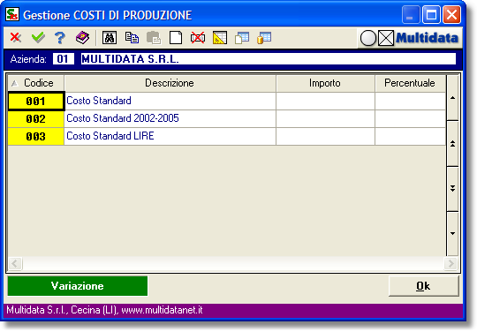477x332 pixels.
Task: Click the horizontal scrollbar left arrow
Action: pyautogui.click(x=15, y=263)
